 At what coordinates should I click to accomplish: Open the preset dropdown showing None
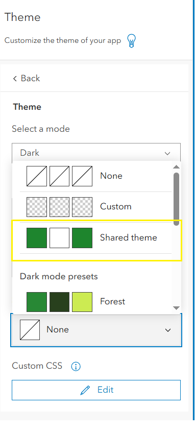[x=96, y=330]
